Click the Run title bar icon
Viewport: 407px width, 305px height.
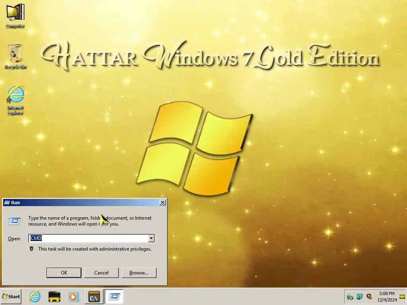(x=7, y=203)
